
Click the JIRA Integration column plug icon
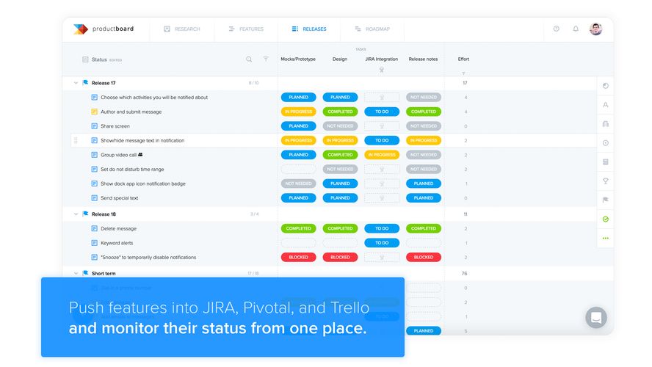pyautogui.click(x=382, y=70)
